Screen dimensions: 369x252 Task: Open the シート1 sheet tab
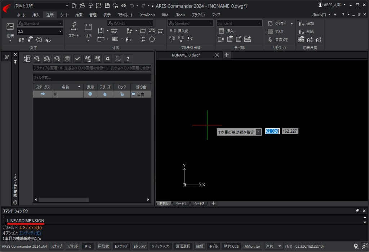tap(181, 203)
